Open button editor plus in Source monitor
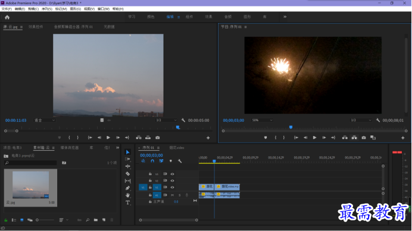The width and height of the screenshot is (412, 231). 208,138
